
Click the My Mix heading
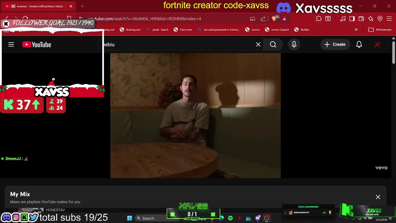pos(20,194)
